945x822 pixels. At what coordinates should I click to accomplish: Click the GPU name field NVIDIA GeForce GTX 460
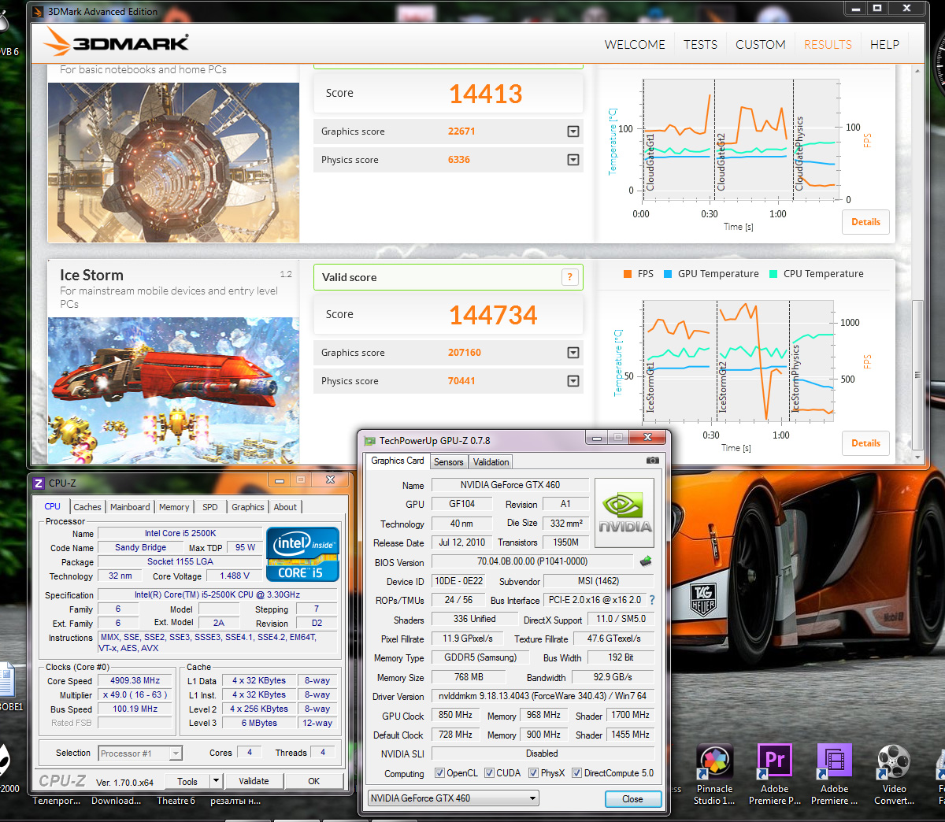tap(510, 485)
